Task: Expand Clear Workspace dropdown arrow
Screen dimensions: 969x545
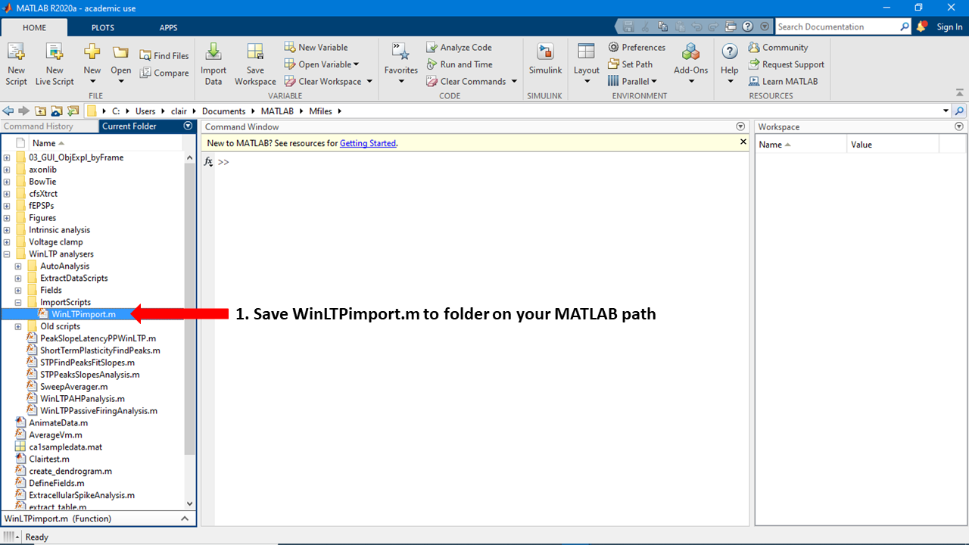Action: (x=369, y=81)
